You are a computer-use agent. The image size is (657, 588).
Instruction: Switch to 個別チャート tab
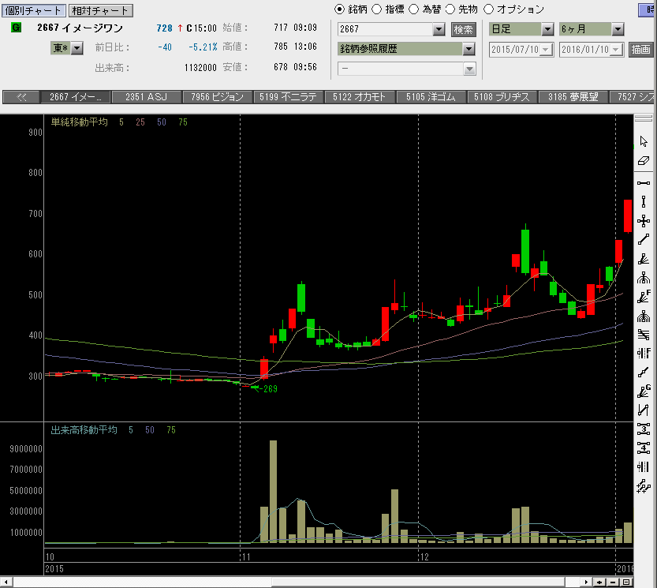coord(33,10)
